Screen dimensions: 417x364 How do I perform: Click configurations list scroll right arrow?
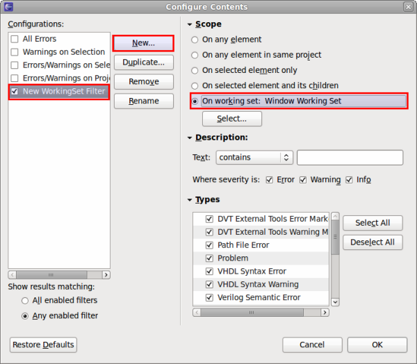pos(106,274)
